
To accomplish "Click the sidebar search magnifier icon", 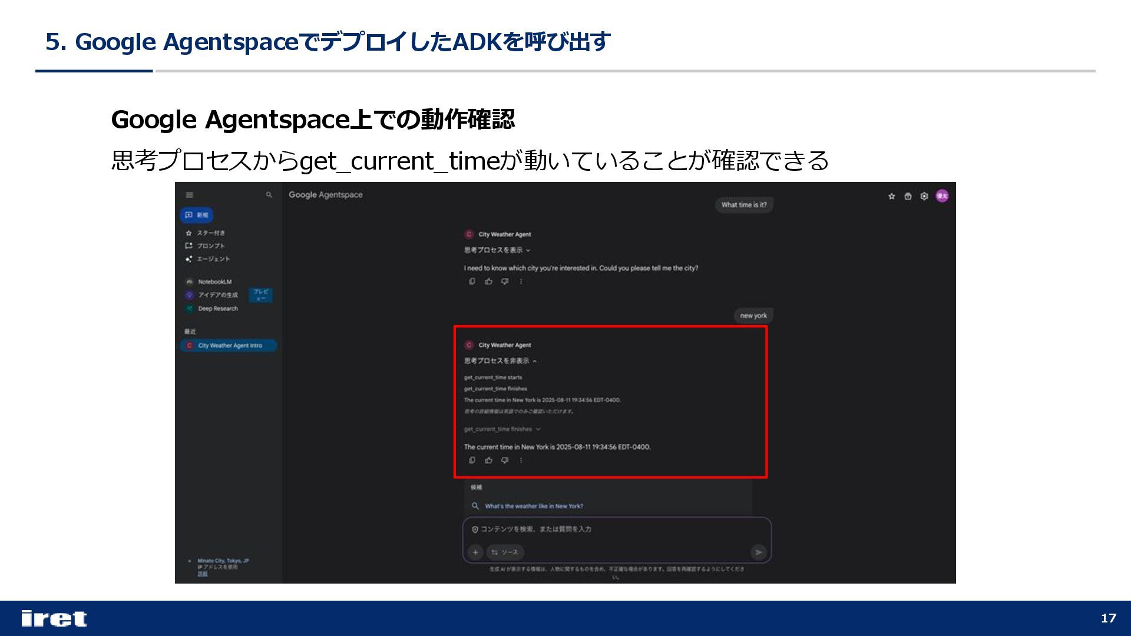I will [269, 195].
